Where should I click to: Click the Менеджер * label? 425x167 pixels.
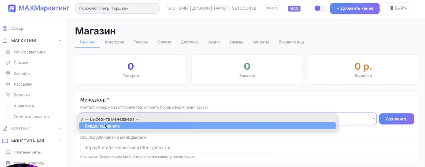[95, 100]
